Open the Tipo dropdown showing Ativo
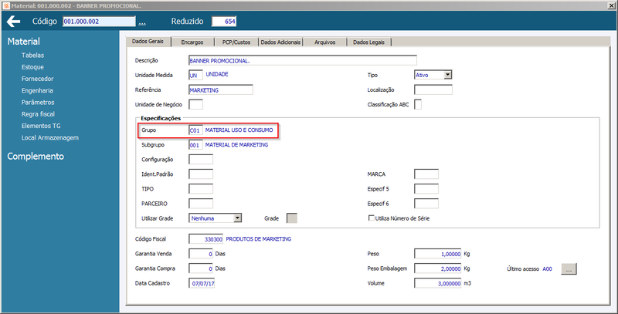This screenshot has width=618, height=314. pyautogui.click(x=433, y=75)
